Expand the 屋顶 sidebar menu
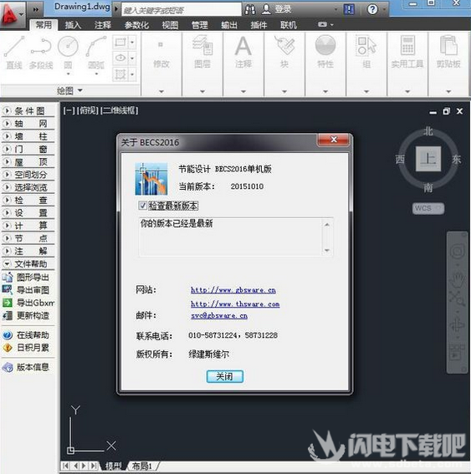The image size is (471, 474). [28, 162]
